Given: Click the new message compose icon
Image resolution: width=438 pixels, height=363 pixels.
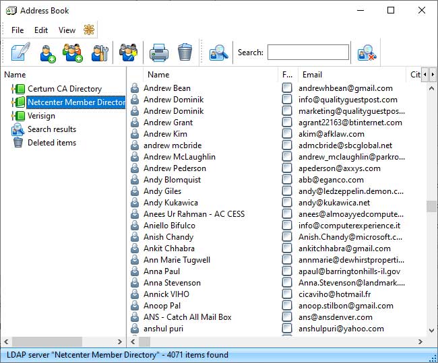Looking at the screenshot, I should (20, 53).
